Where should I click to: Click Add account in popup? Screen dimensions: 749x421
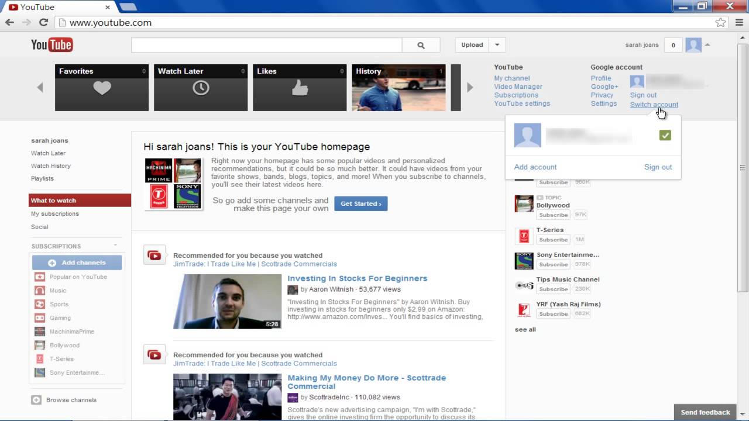(x=535, y=167)
